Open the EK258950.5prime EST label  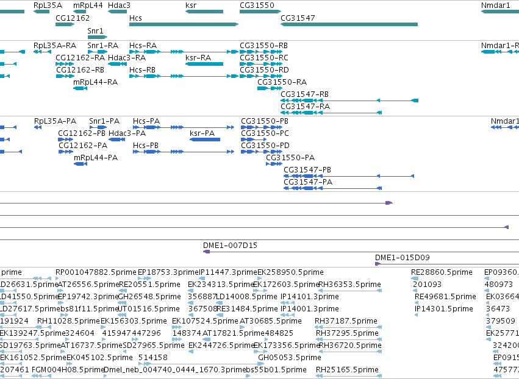[x=291, y=272]
